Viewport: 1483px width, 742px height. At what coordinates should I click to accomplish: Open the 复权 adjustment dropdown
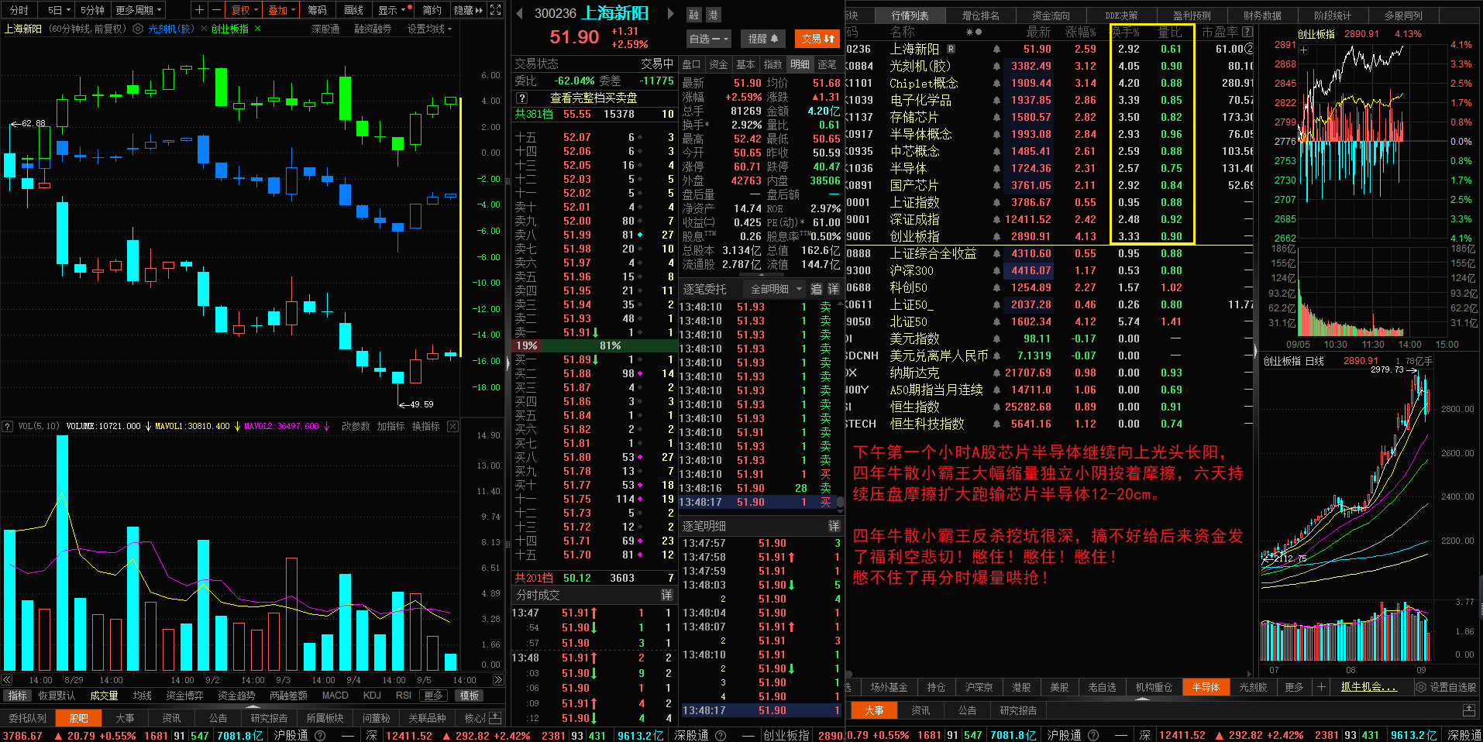click(x=245, y=10)
